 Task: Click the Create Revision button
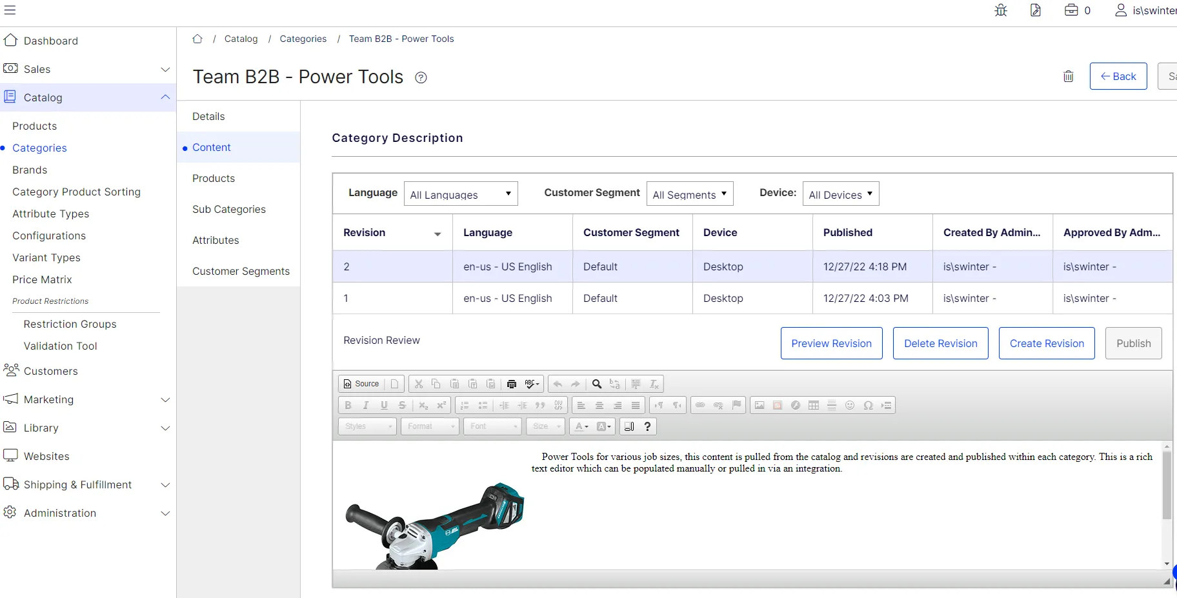coord(1047,343)
